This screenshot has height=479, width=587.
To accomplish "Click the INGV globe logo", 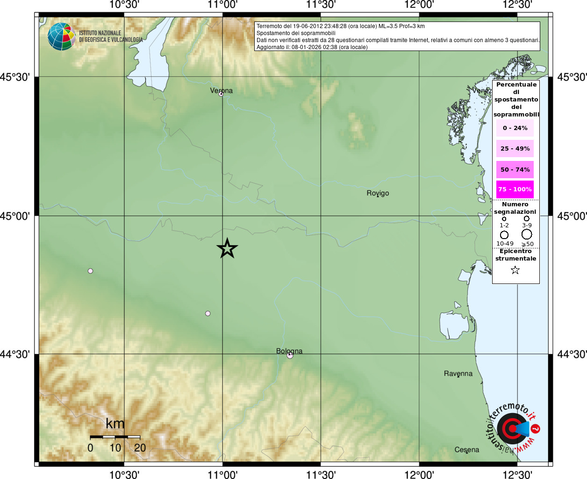I will pyautogui.click(x=61, y=36).
